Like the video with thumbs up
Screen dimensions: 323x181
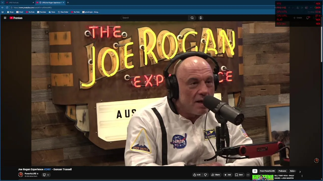click(x=197, y=175)
